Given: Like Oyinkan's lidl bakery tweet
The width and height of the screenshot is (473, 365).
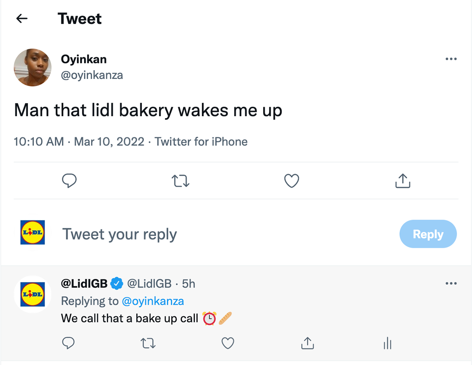Looking at the screenshot, I should point(292,181).
